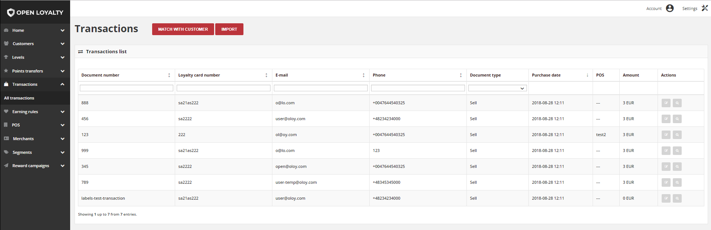Sort the Phone column
The image size is (711, 230).
click(x=461, y=75)
